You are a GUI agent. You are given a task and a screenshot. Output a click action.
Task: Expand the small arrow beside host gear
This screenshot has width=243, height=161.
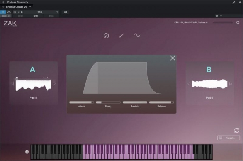[x=221, y=16]
